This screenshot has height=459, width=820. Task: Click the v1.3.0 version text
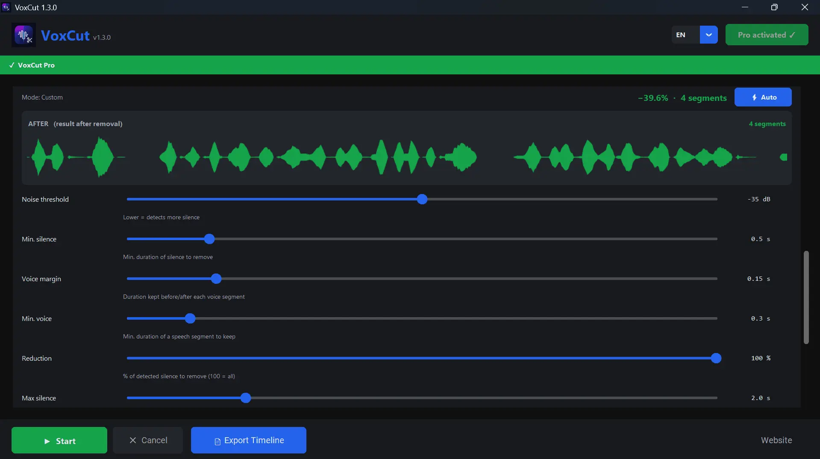[102, 38]
